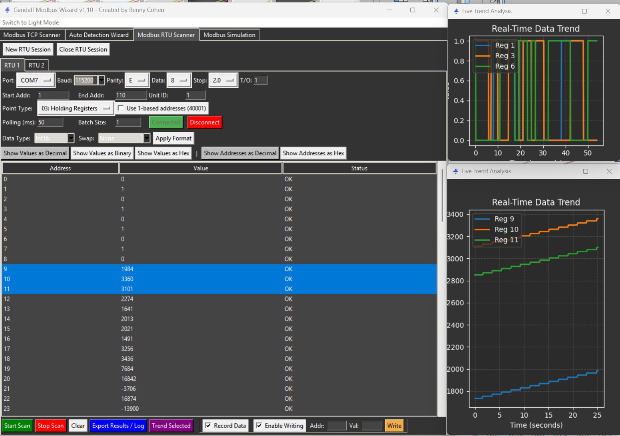The width and height of the screenshot is (620, 436).
Task: Select the row with value 3360
Action: (219, 279)
